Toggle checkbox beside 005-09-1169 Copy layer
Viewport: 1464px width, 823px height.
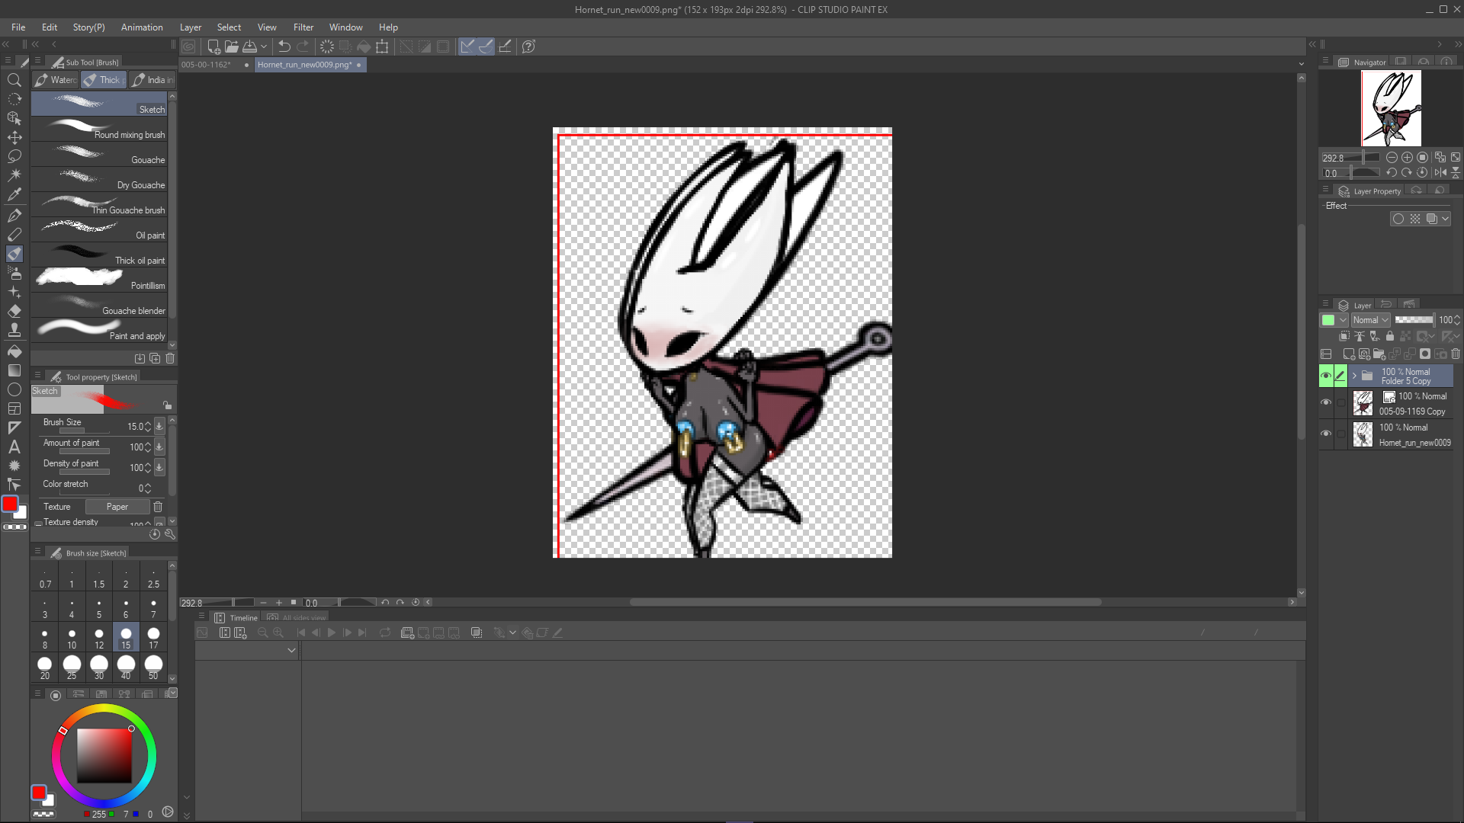(1340, 402)
